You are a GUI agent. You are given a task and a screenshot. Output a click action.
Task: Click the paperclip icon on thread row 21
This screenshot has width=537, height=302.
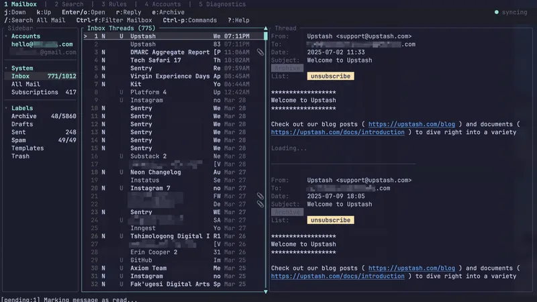(260, 196)
